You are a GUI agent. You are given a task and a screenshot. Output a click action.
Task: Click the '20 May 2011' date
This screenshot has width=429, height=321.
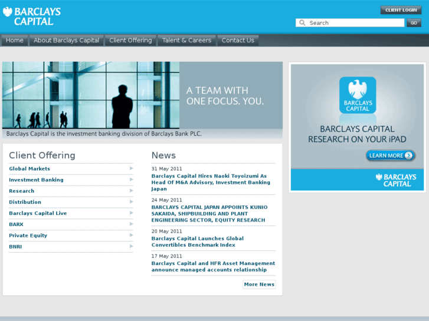166,231
